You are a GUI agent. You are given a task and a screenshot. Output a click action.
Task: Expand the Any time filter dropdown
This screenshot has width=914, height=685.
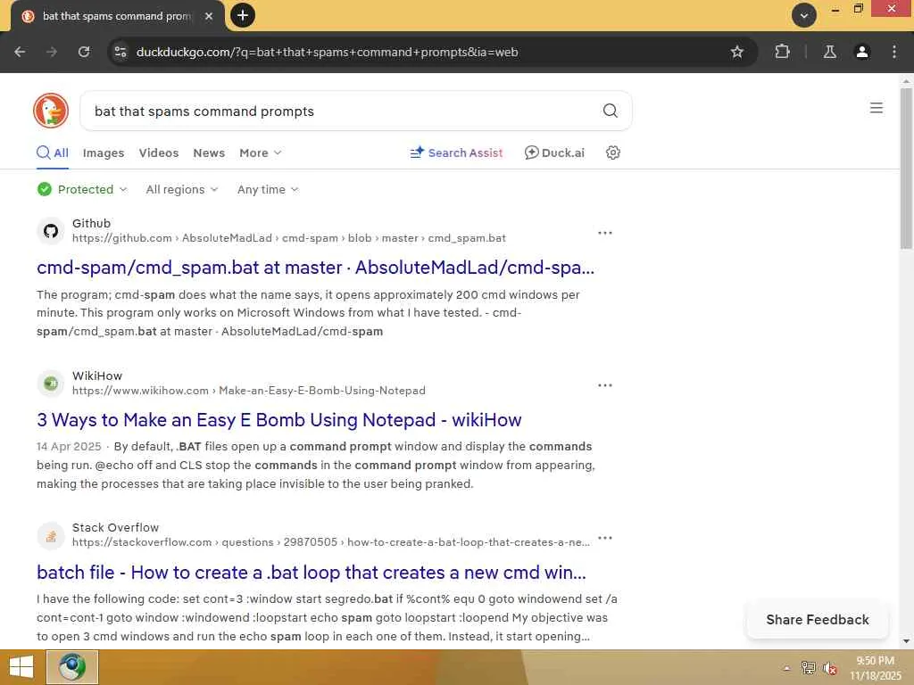point(268,189)
